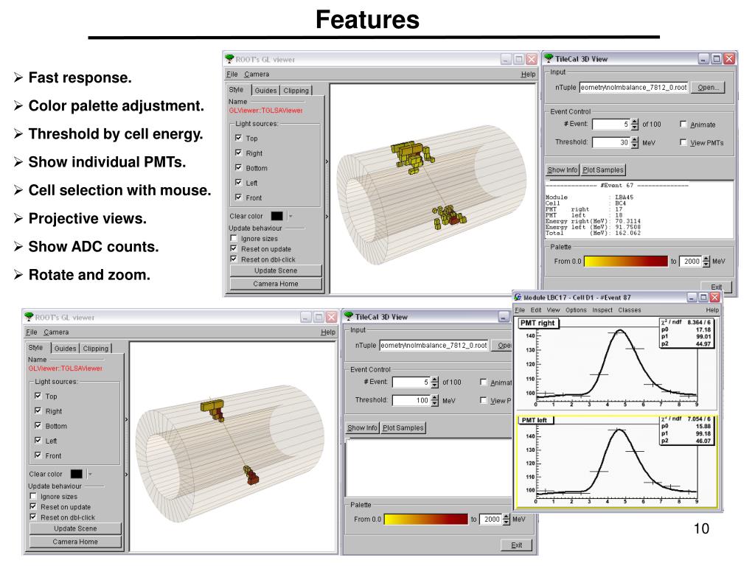This screenshot has height=566, width=755.
Task: Maximize the Module LBC17 plot window
Action: 703,297
